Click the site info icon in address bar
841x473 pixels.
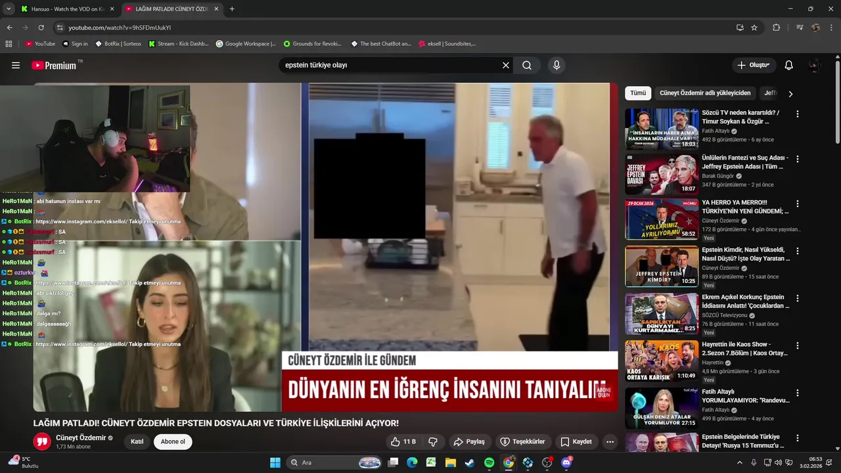(x=60, y=28)
